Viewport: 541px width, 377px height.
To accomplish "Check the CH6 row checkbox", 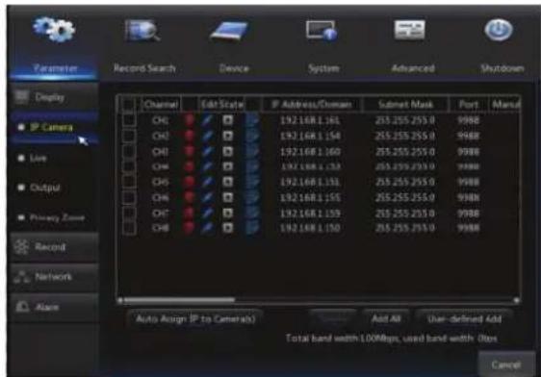I will 129,197.
